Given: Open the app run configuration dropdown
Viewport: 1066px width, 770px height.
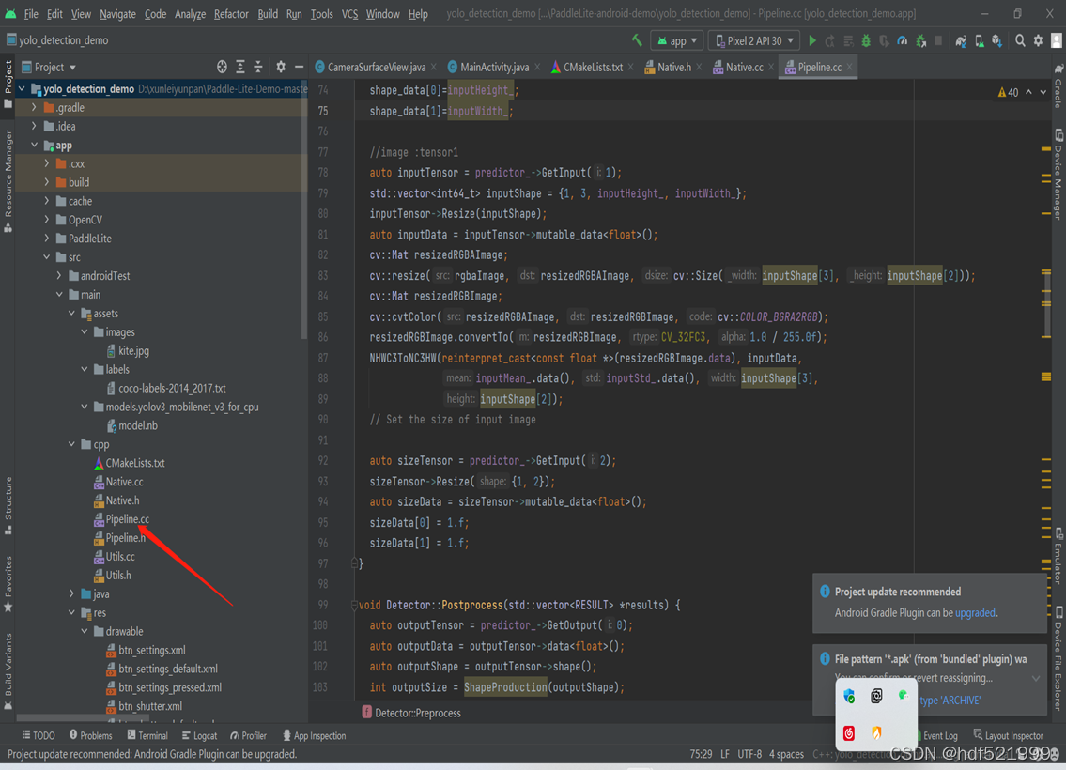Looking at the screenshot, I should (x=677, y=40).
